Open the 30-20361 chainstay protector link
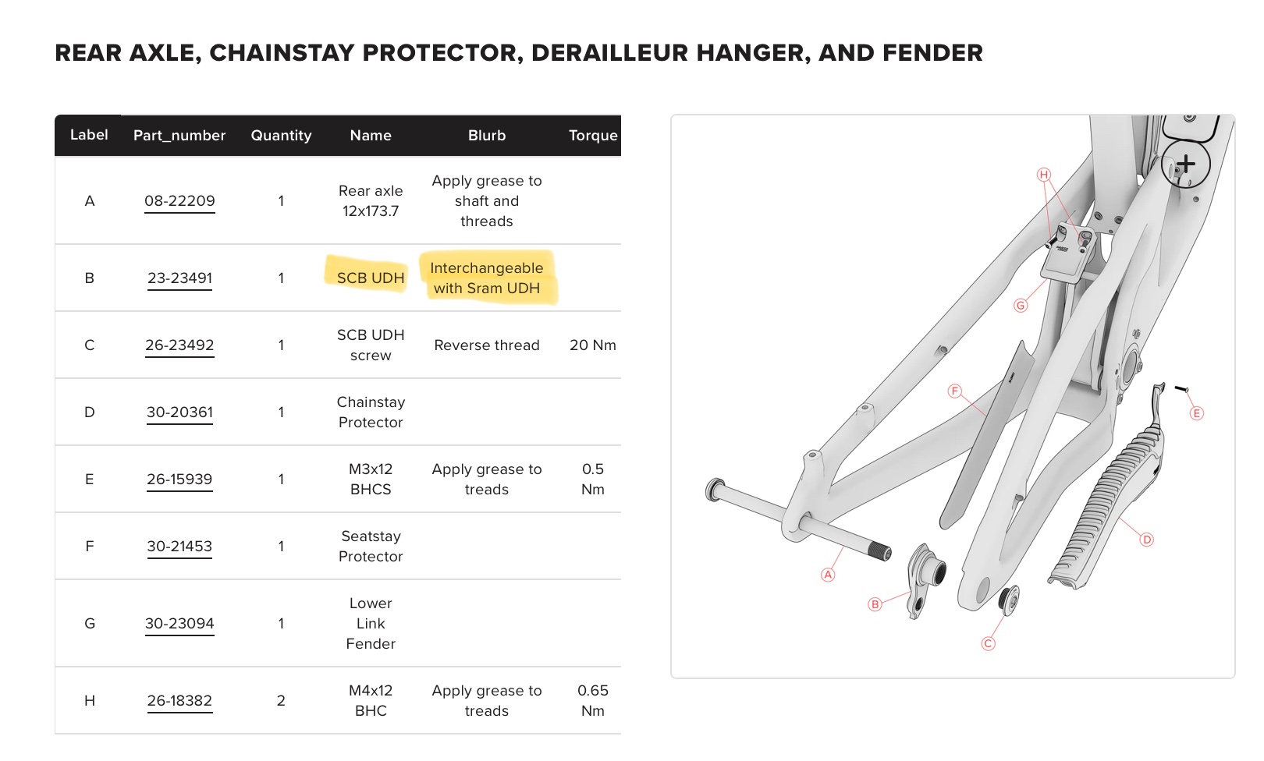The height and width of the screenshot is (761, 1264). [179, 412]
